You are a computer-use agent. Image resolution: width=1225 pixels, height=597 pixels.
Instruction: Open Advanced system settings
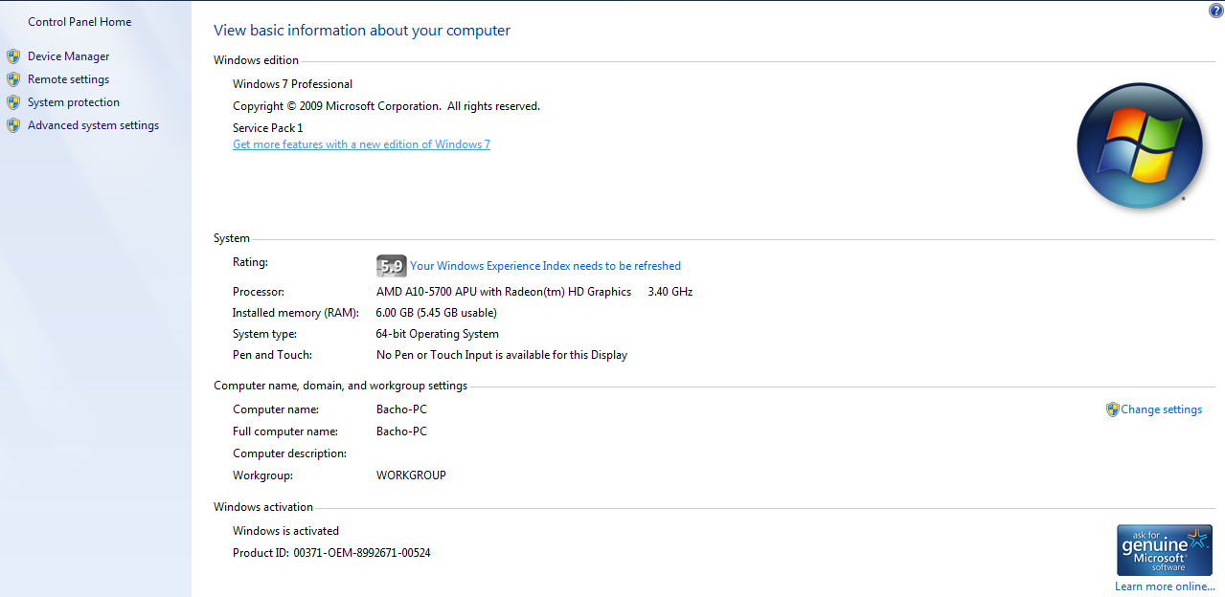(94, 125)
